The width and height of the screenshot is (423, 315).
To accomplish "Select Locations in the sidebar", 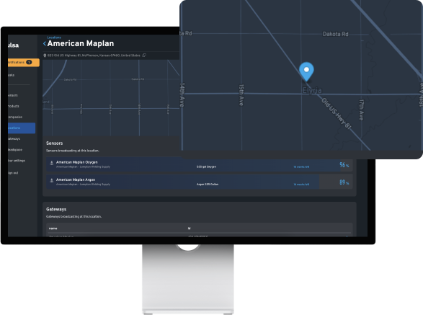I will (22, 128).
